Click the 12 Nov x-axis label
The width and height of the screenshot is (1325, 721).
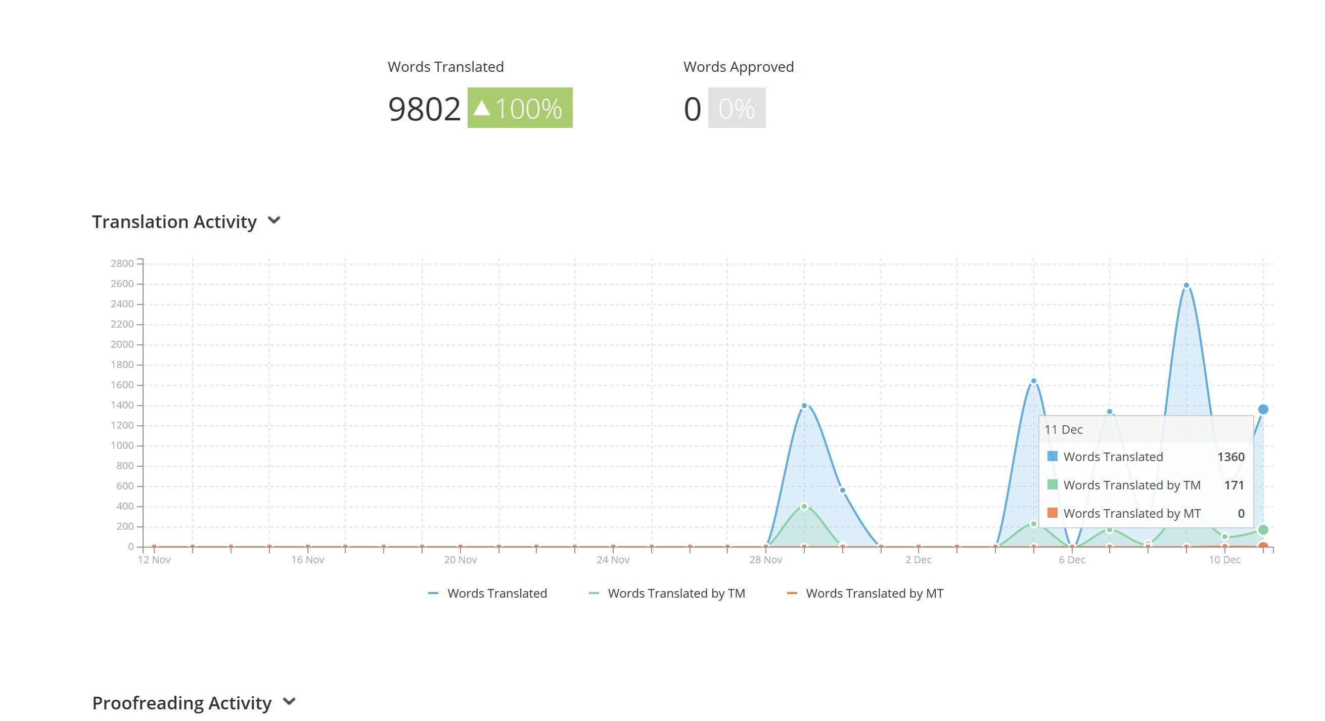click(x=154, y=560)
